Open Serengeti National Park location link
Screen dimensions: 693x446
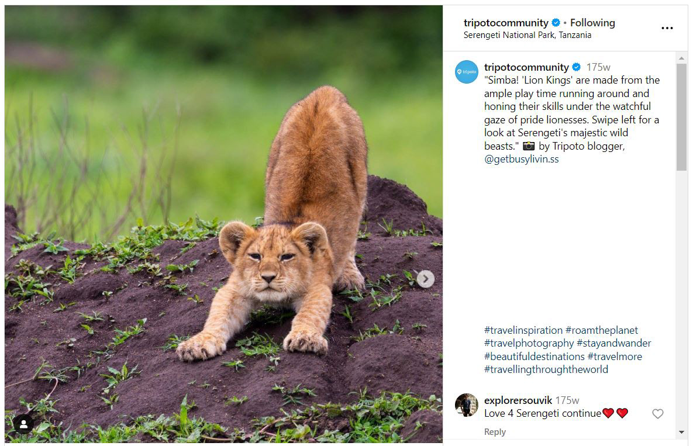point(527,35)
